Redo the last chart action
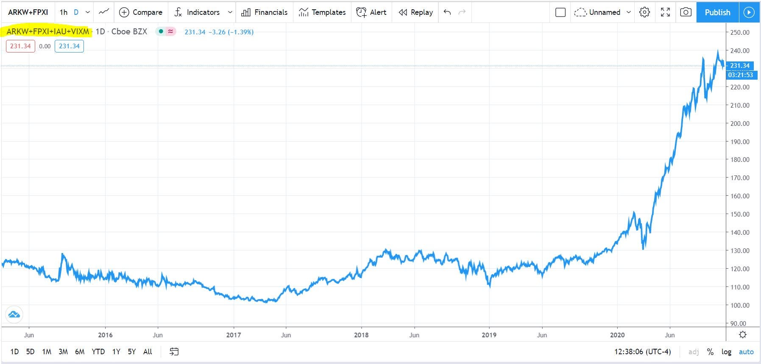 pos(463,12)
